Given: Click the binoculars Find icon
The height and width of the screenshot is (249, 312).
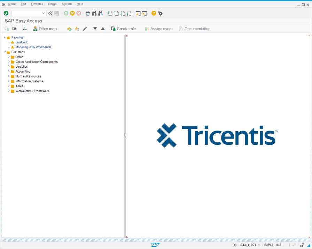Looking at the screenshot, I should click(x=94, y=13).
